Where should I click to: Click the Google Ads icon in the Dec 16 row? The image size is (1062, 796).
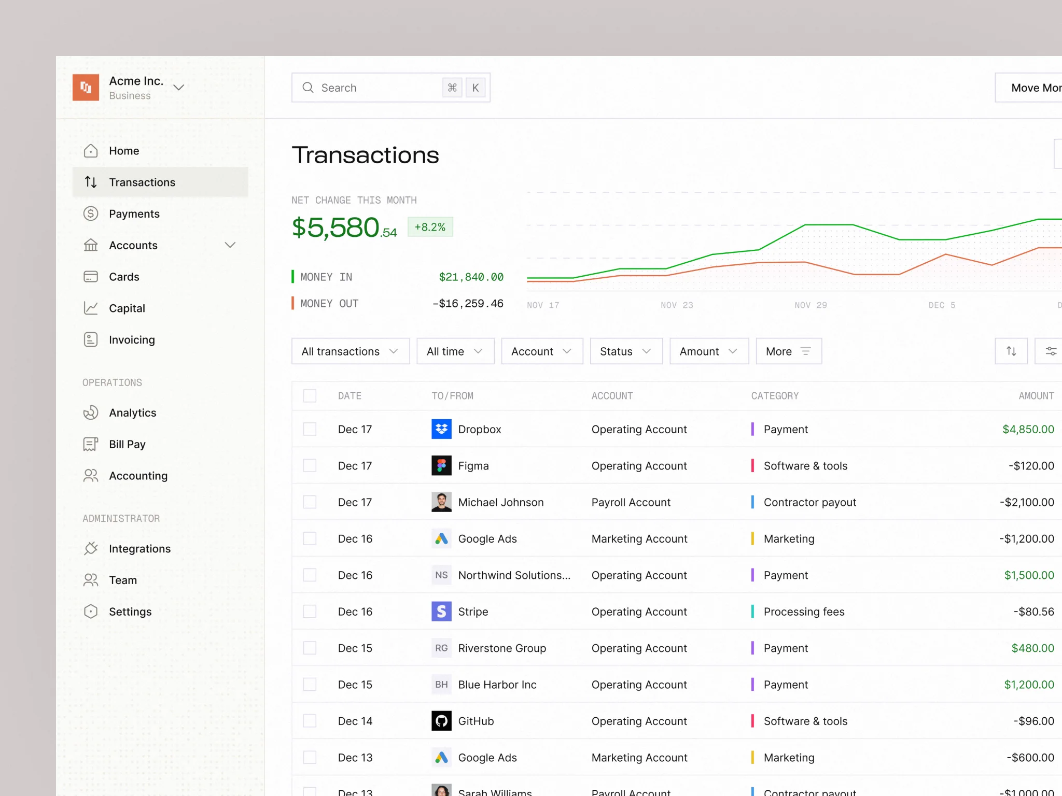pos(441,538)
